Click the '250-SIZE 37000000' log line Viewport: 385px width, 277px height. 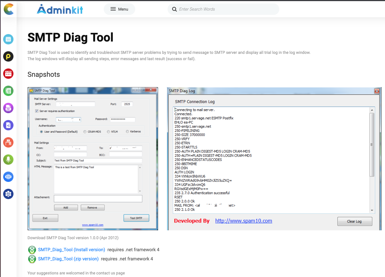point(190,135)
